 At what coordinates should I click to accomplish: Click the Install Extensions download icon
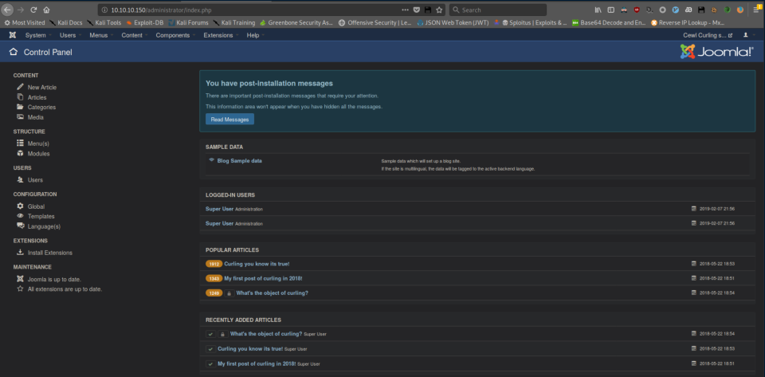(20, 253)
